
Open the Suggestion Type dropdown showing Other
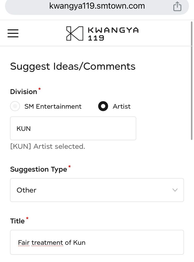point(92,190)
